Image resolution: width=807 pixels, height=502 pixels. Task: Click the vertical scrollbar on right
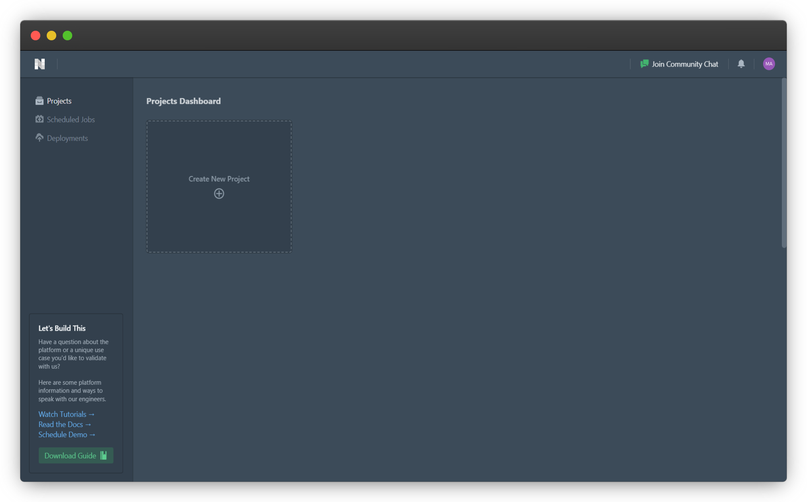(x=783, y=164)
